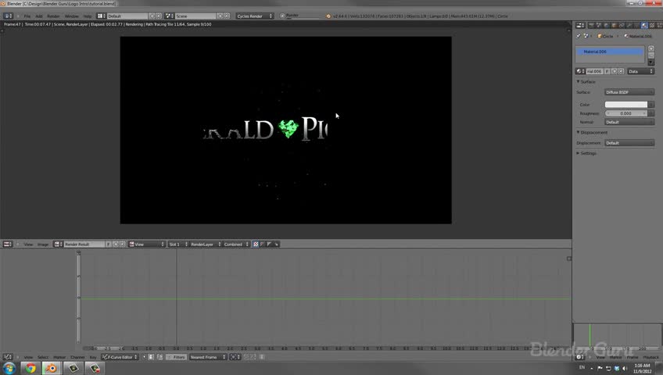Viewport: 663px width, 375px height.
Task: Open the Info editor type selector icon
Action: (8, 16)
